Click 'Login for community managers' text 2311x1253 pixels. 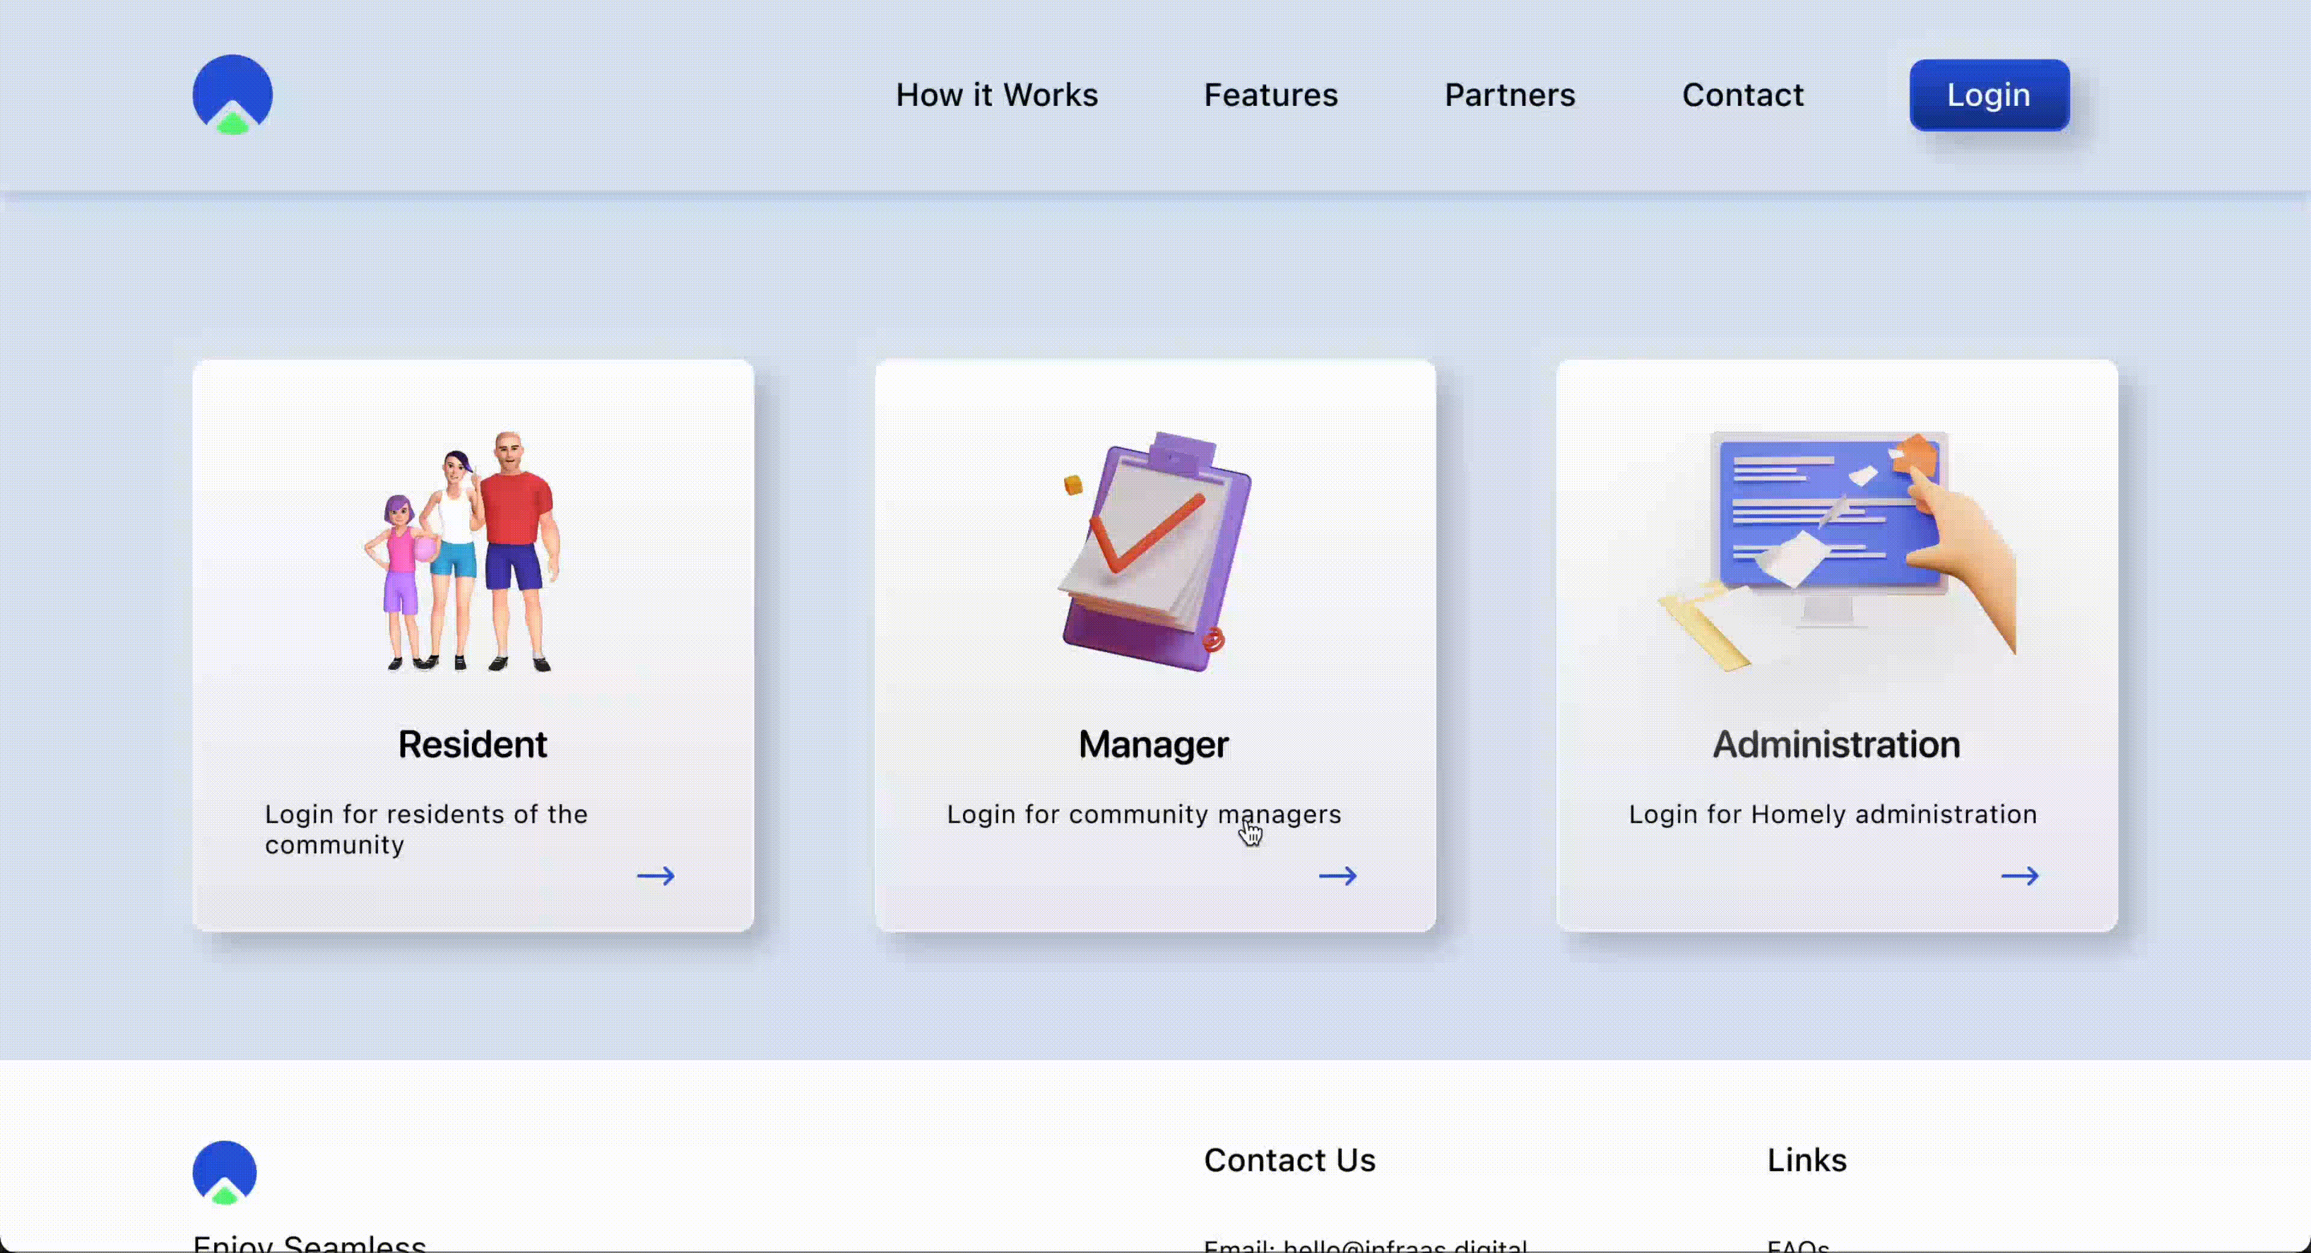click(1143, 814)
